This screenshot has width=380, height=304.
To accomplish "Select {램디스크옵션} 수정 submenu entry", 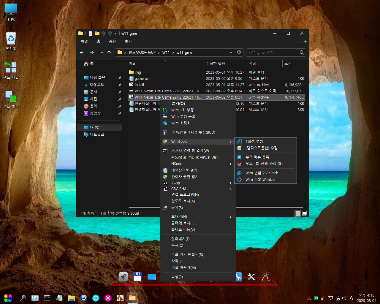I will tap(265, 148).
